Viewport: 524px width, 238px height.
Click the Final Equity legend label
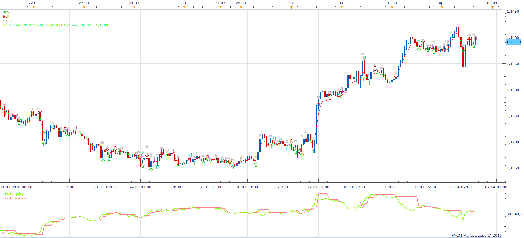click(x=13, y=194)
